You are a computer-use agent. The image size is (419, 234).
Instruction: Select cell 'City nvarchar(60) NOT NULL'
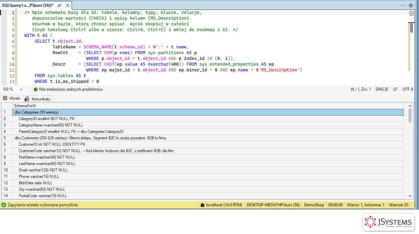tap(208, 189)
